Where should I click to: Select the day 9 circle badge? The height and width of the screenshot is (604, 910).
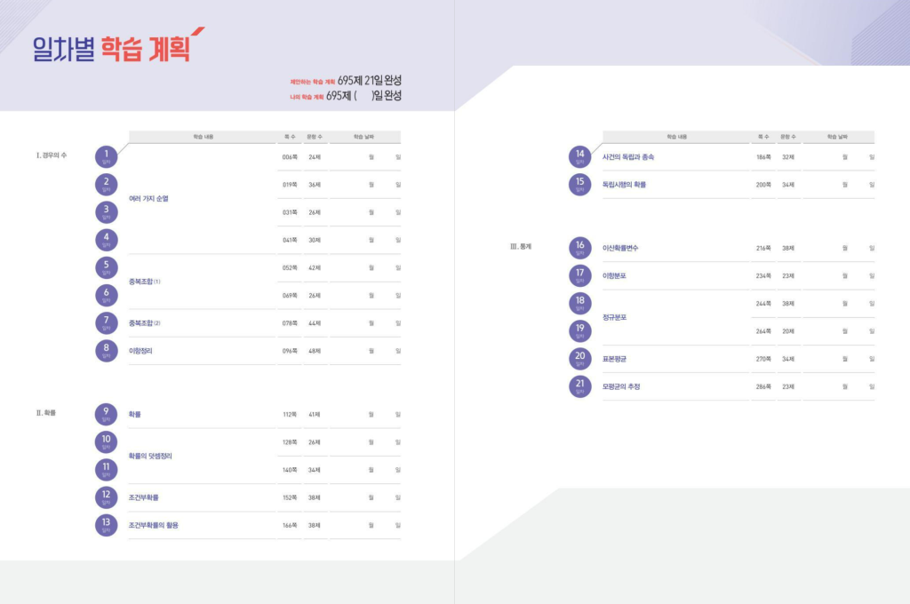coord(106,414)
